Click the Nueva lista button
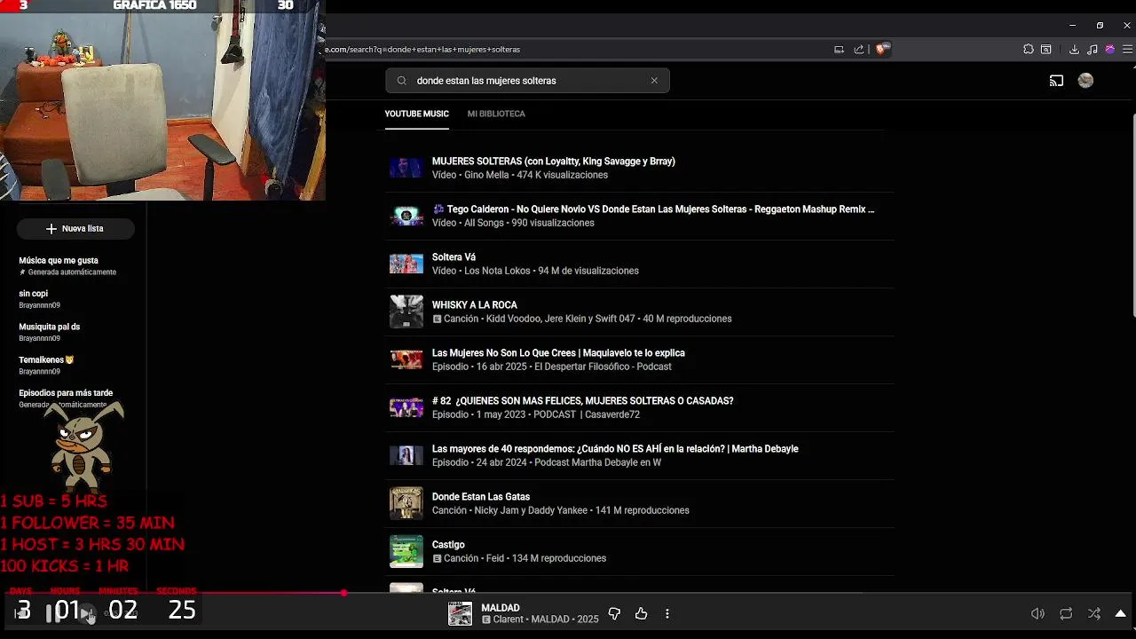1136x639 pixels. [x=75, y=229]
